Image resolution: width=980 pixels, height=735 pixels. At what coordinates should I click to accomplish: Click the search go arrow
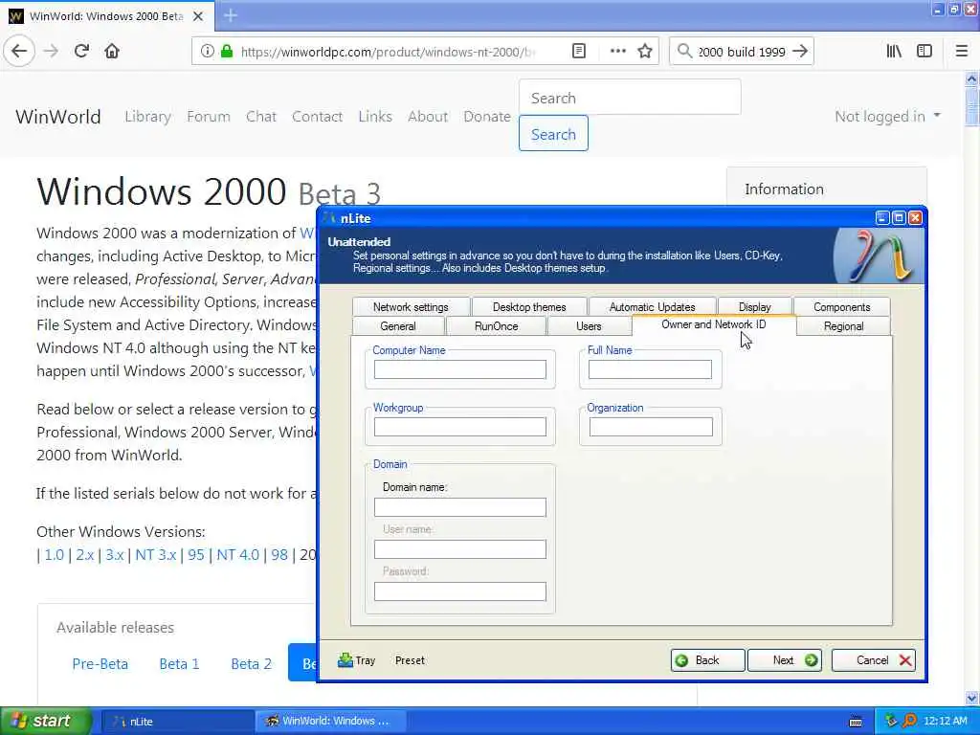[799, 52]
